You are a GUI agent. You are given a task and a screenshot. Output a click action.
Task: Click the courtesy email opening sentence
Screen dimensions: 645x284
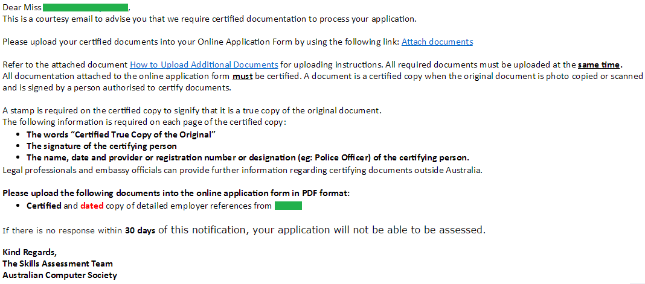click(x=209, y=19)
